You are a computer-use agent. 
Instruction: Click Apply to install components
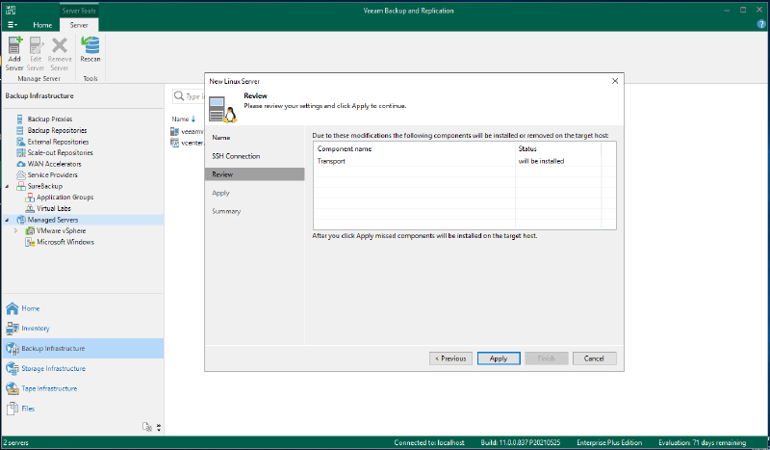pos(499,358)
